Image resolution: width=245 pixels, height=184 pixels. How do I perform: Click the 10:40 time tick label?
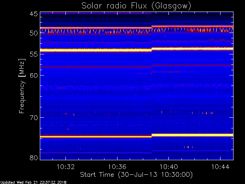click(x=169, y=167)
